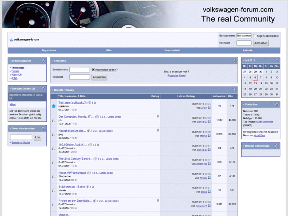Collapse the Seitennavigation panel
The width and height of the screenshot is (288, 216).
43,61
